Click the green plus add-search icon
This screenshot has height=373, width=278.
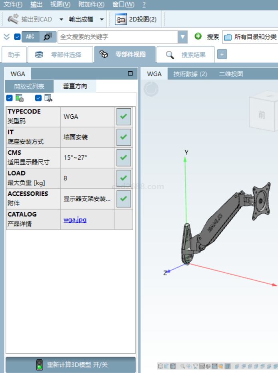(198, 36)
